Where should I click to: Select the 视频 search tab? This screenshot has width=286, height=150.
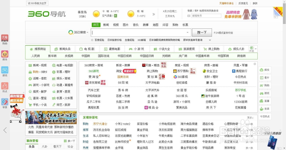coord(116,25)
